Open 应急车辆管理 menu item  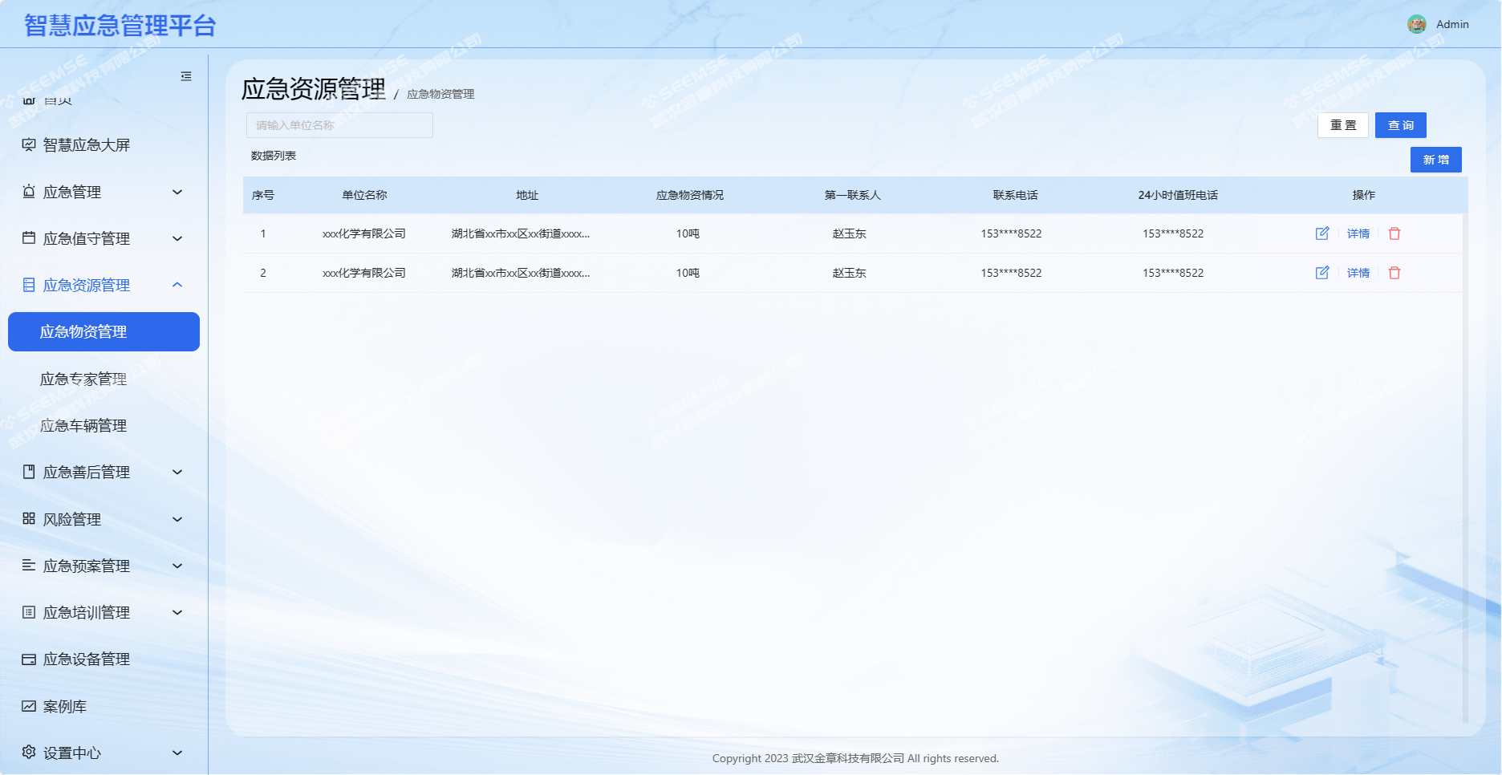[83, 425]
